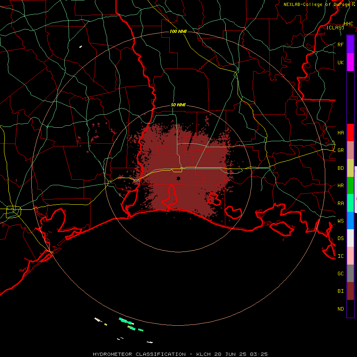The height and width of the screenshot is (357, 357).
Task: Click the UK legend label
Action: (x=340, y=62)
